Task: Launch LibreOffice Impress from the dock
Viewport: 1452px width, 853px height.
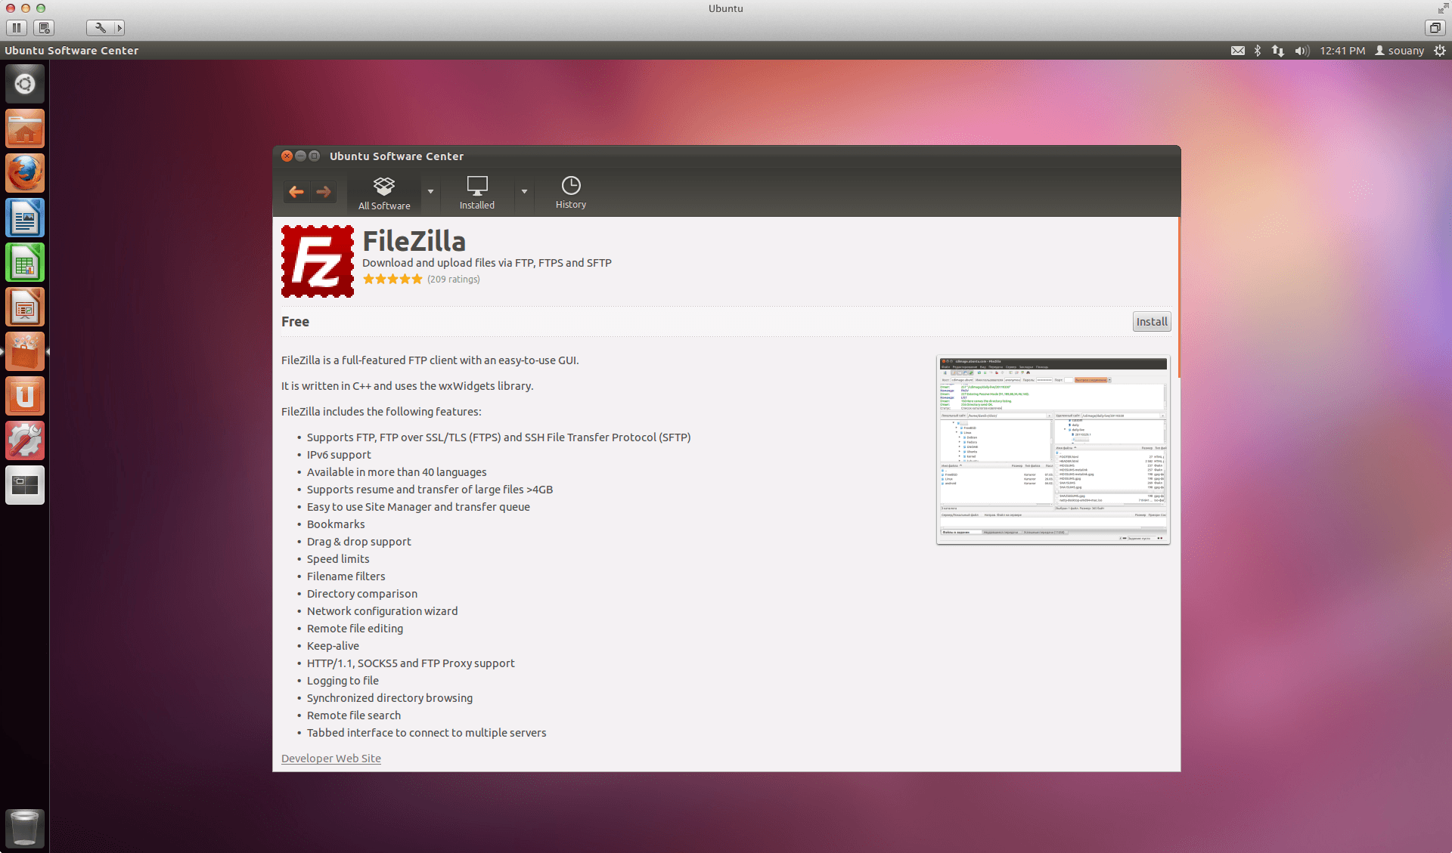Action: [25, 307]
